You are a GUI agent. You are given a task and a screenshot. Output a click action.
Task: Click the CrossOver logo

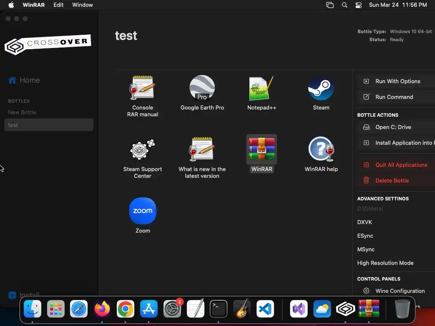click(x=48, y=44)
